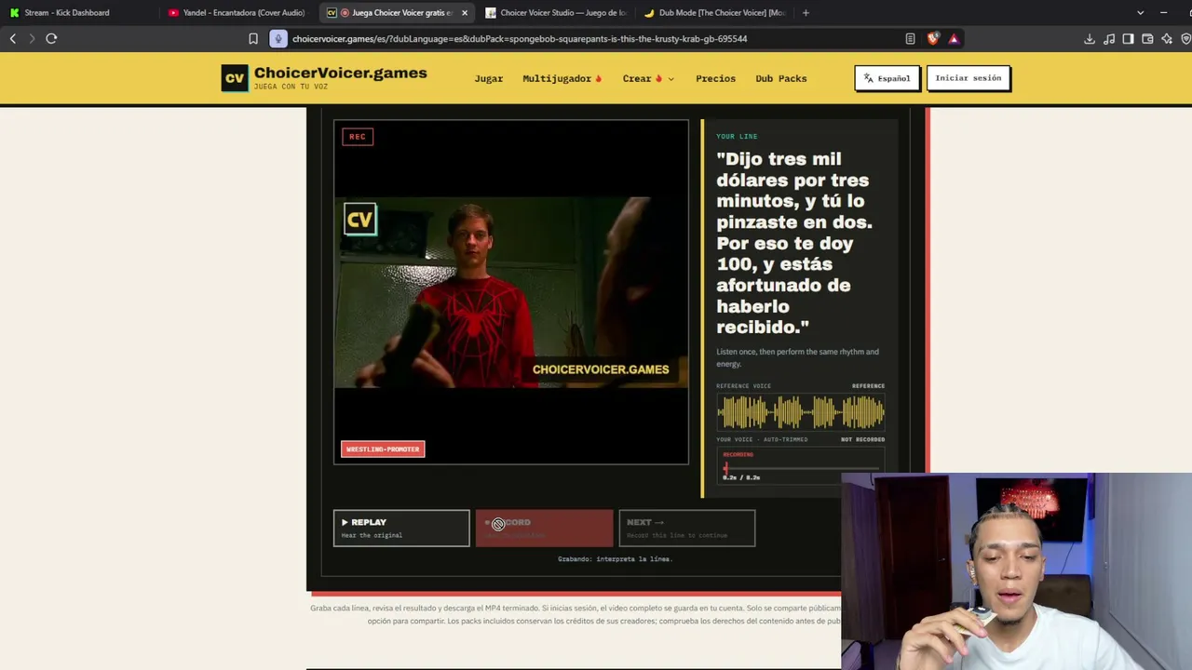
Task: Click the ChoicerVoicer.games site title
Action: coord(341,73)
